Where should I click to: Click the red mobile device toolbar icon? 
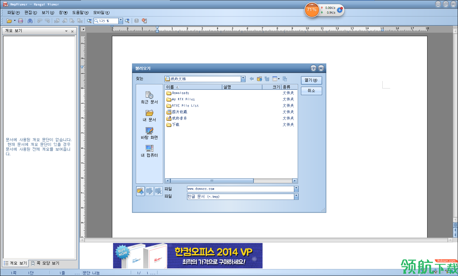(144, 21)
